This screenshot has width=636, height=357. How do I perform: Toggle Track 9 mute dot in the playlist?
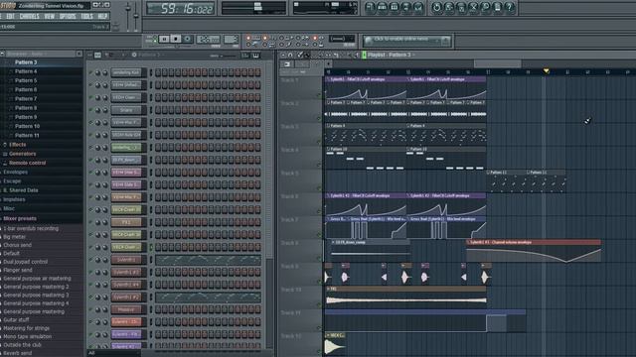[319, 282]
